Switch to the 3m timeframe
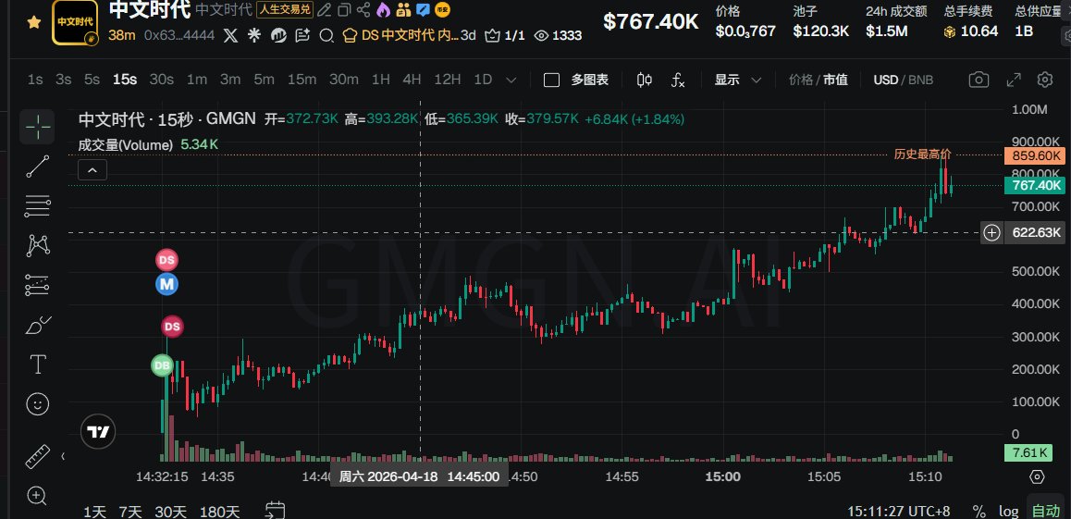The image size is (1071, 519). pos(230,80)
